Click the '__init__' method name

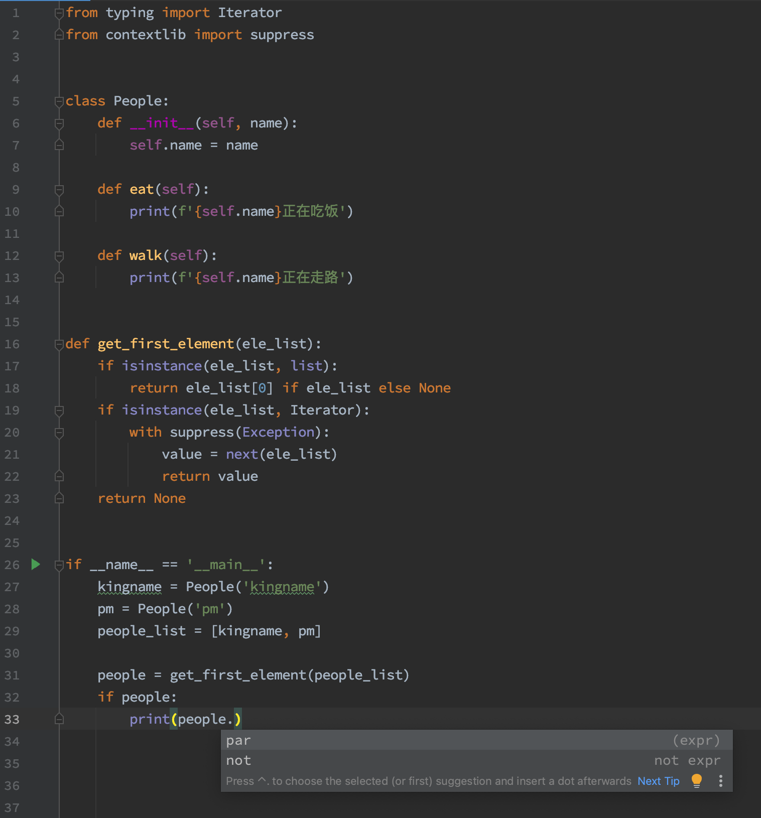pyautogui.click(x=162, y=123)
